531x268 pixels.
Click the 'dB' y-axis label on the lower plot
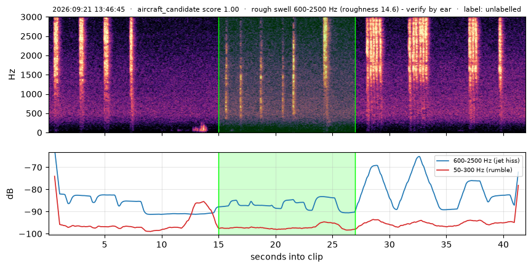point(11,193)
